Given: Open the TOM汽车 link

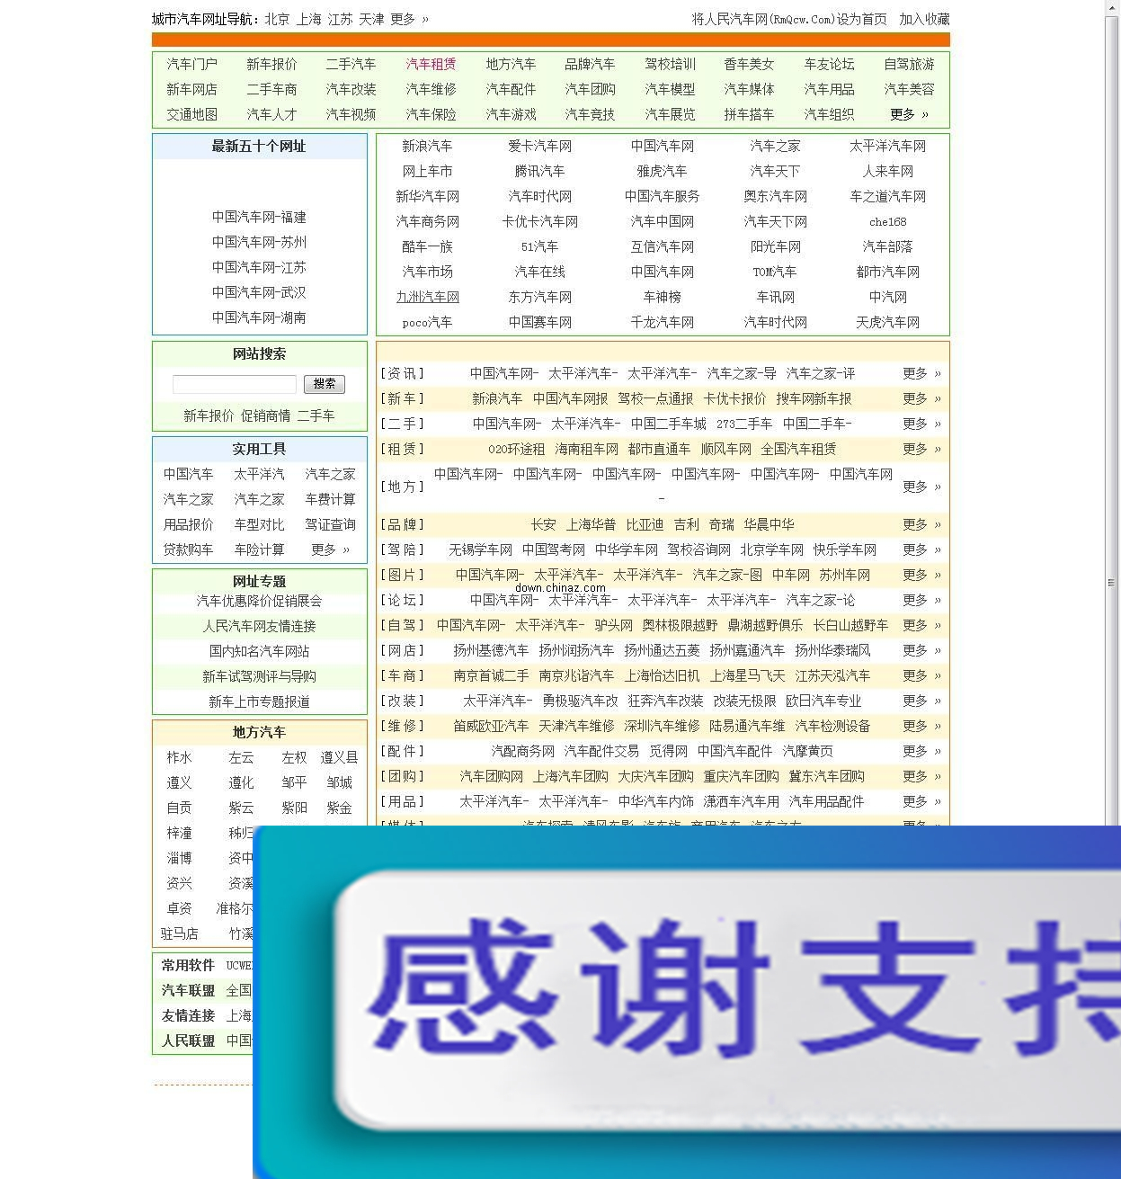Looking at the screenshot, I should pos(775,272).
